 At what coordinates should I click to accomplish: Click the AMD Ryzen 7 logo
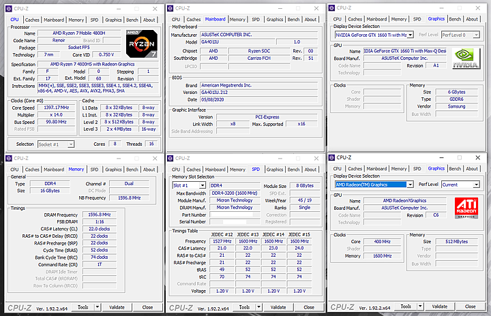(142, 44)
